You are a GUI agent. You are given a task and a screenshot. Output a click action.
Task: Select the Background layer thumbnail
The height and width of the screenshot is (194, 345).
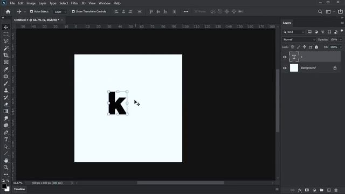(294, 68)
